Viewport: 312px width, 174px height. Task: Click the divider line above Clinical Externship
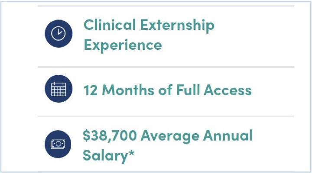166,6
